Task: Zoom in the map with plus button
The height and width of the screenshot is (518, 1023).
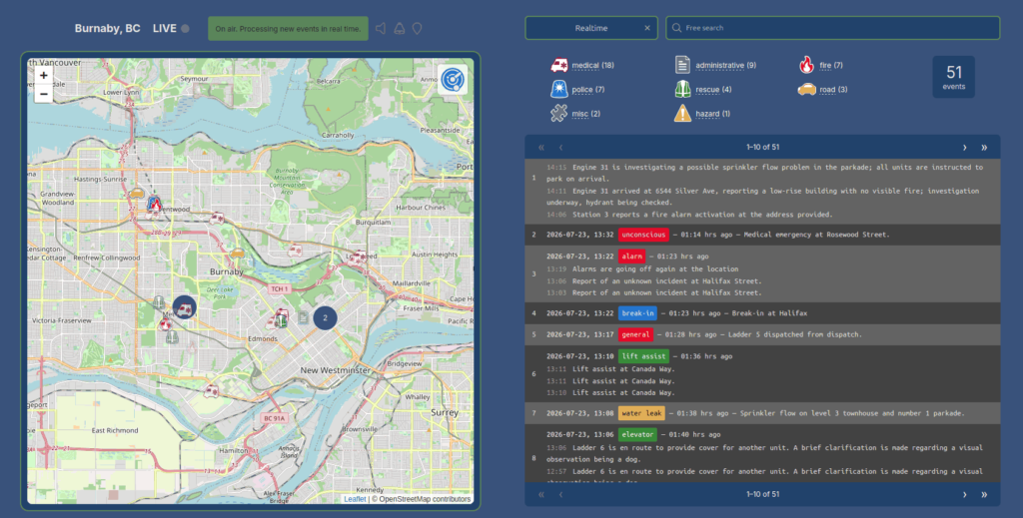Action: click(44, 76)
